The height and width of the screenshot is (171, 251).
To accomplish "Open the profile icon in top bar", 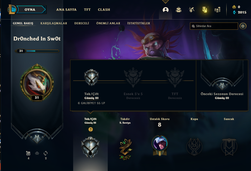I will click(x=166, y=10).
